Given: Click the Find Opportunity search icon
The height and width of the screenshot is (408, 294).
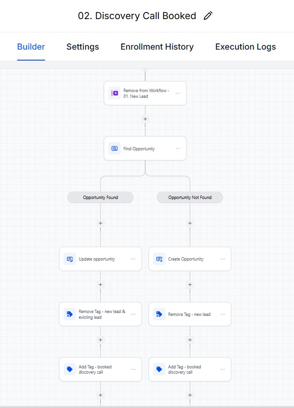Looking at the screenshot, I should point(115,148).
